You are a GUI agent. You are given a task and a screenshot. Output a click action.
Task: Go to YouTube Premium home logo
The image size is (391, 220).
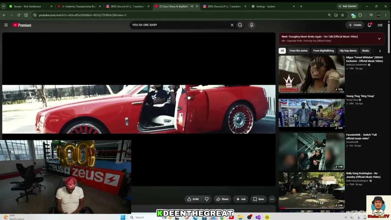[x=22, y=25]
